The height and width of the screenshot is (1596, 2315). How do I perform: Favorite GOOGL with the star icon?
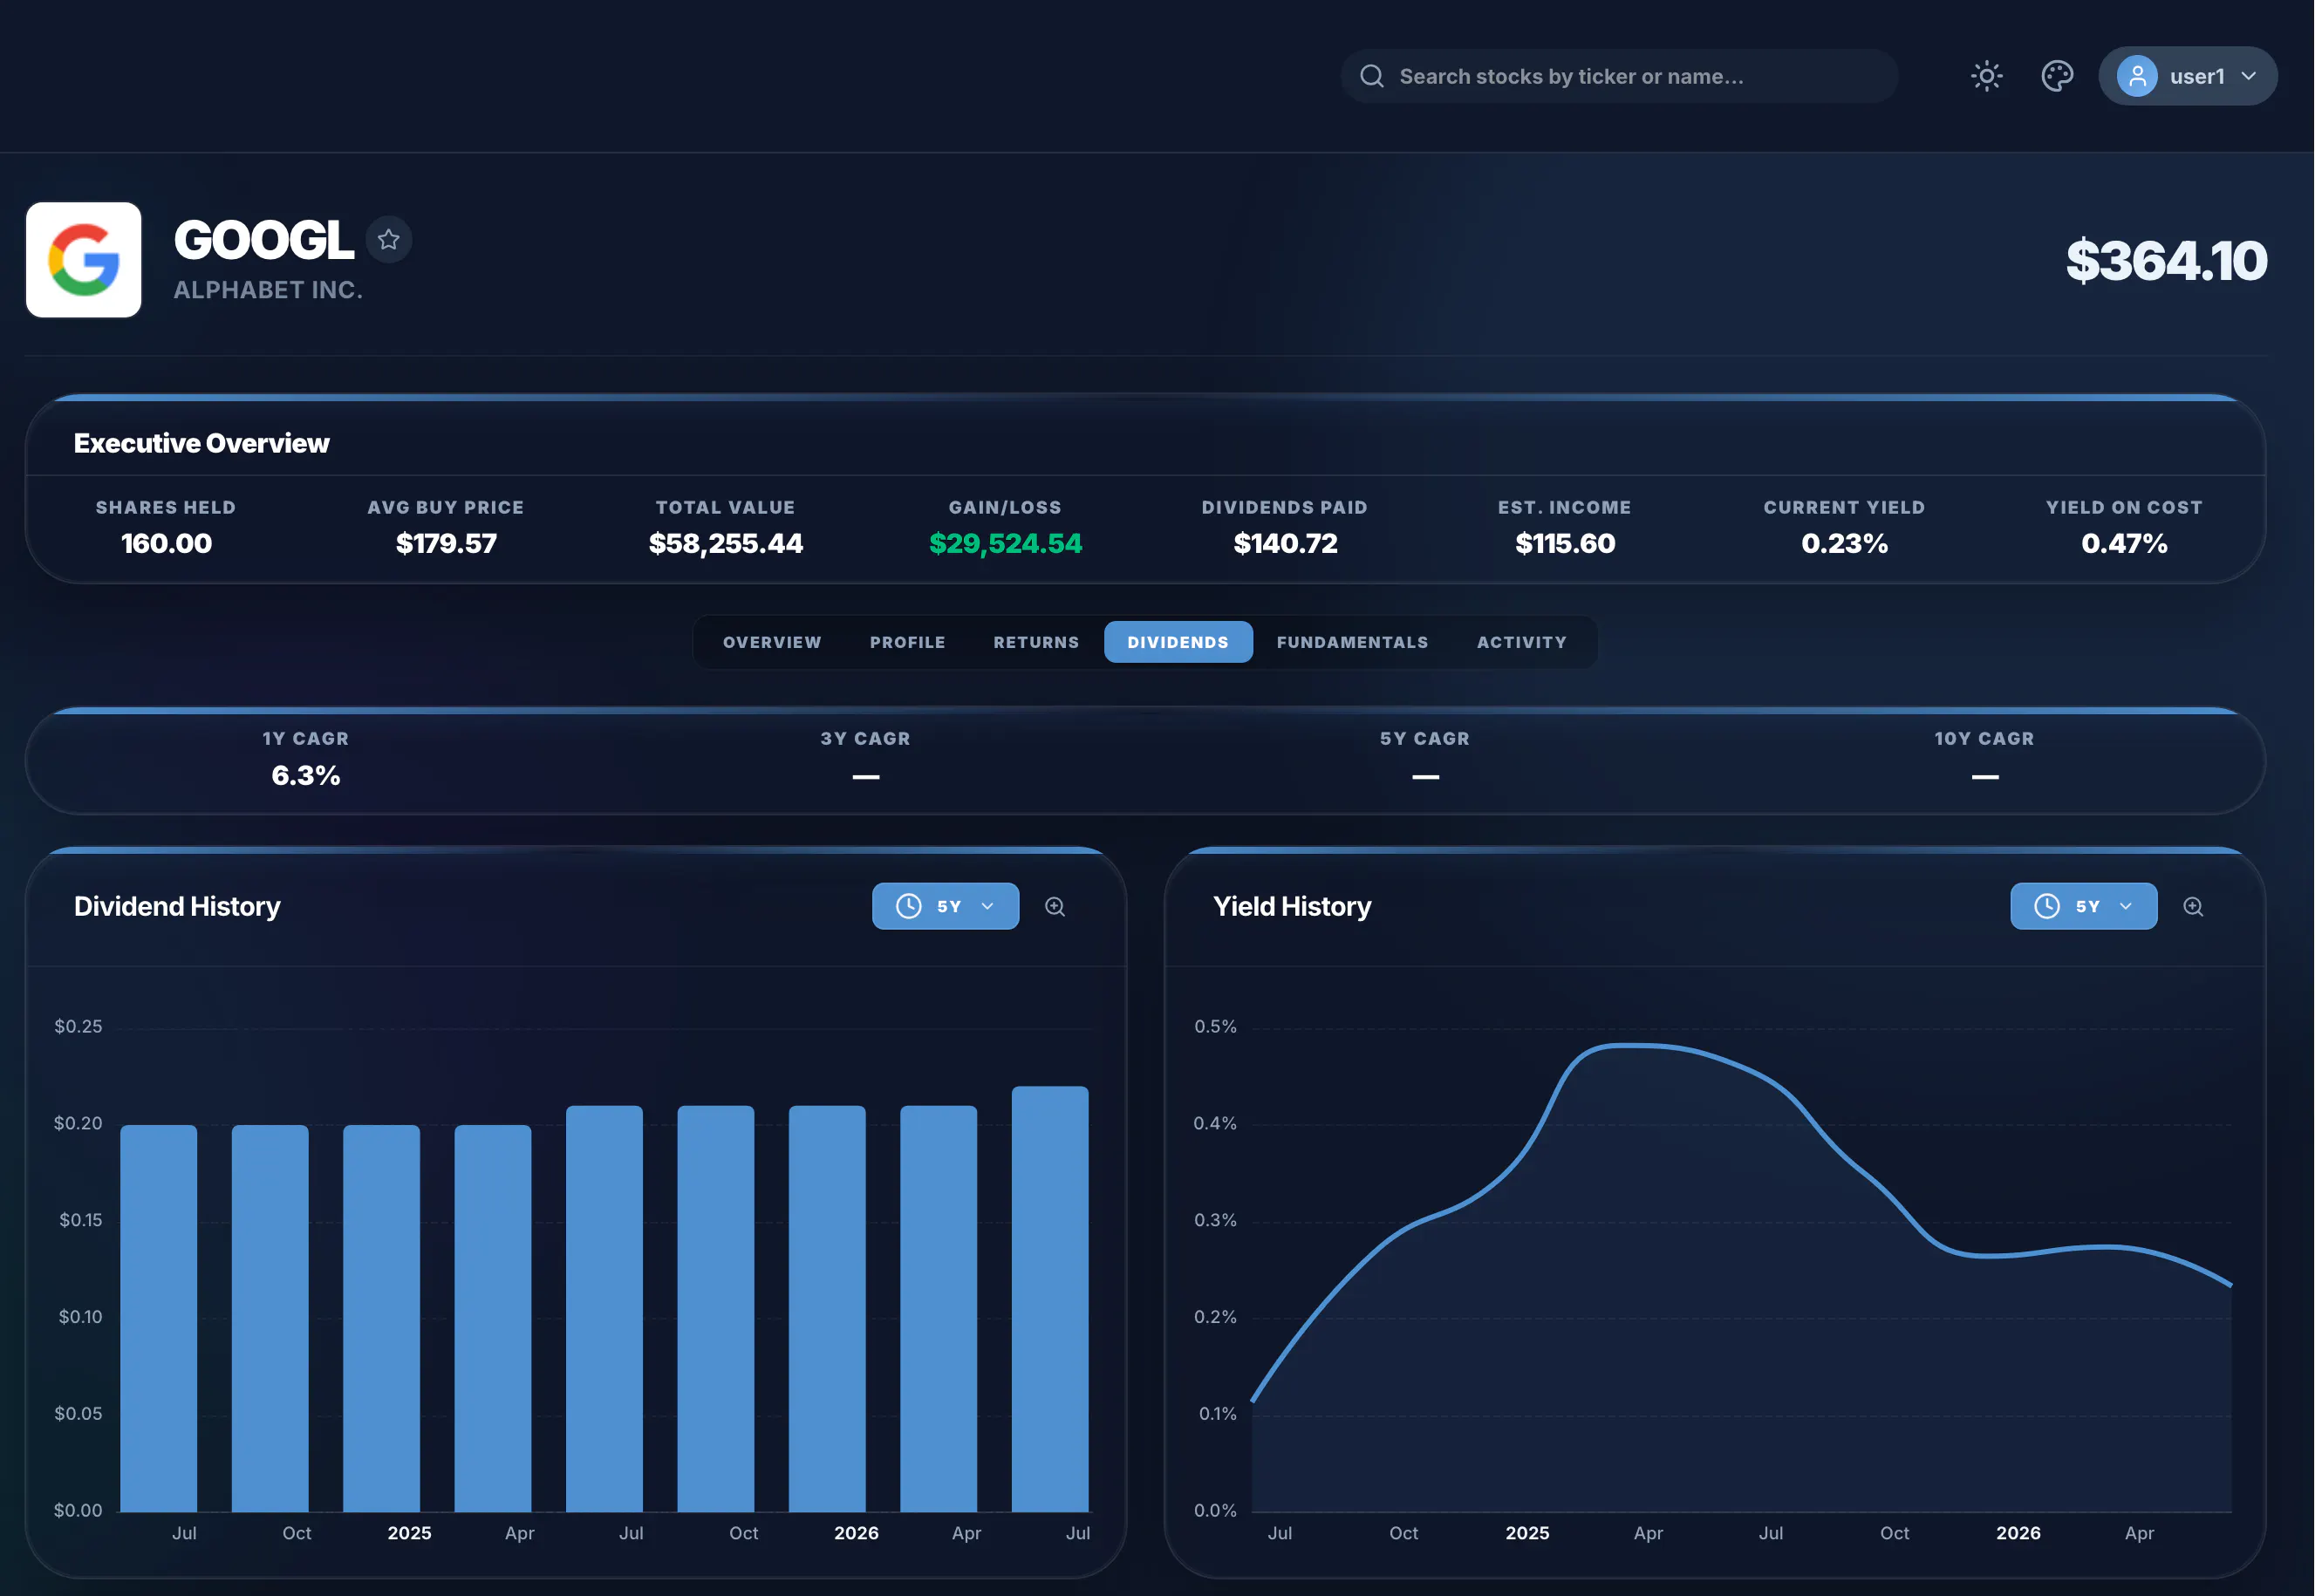tap(389, 240)
